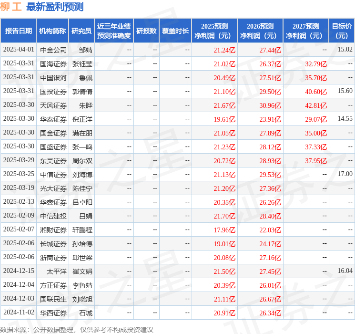355x334 pixels.
Task: Click the 17.96亿 2025 forecast value
Action: pyautogui.click(x=224, y=230)
